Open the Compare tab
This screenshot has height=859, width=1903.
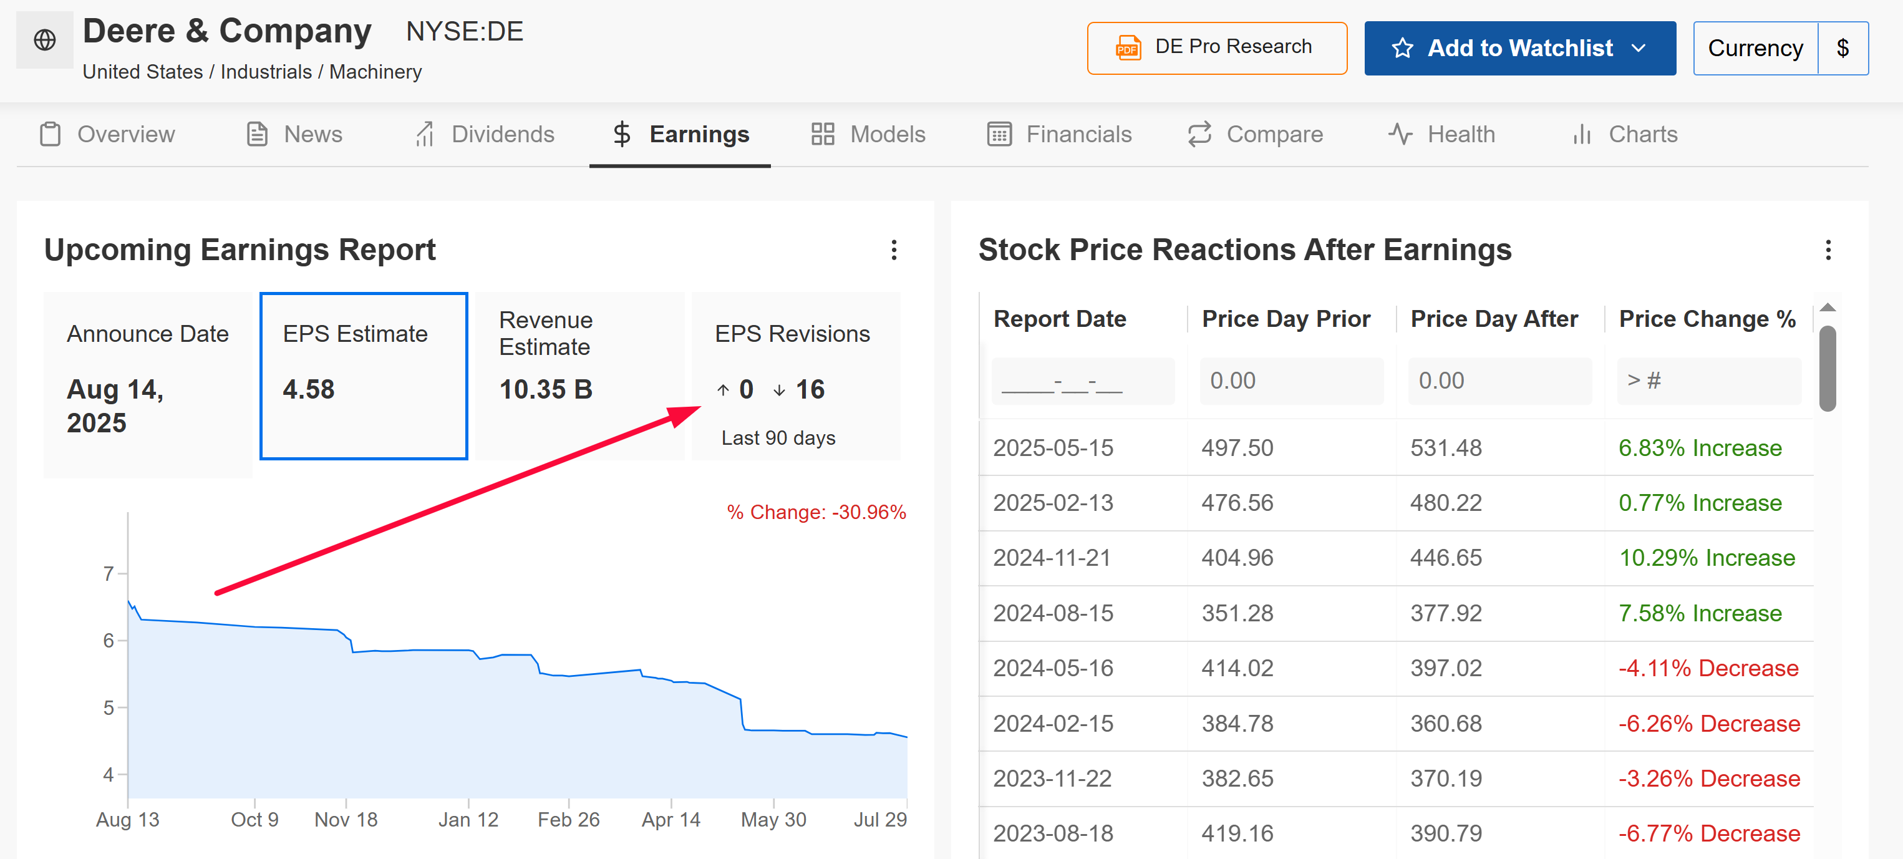pos(1255,134)
